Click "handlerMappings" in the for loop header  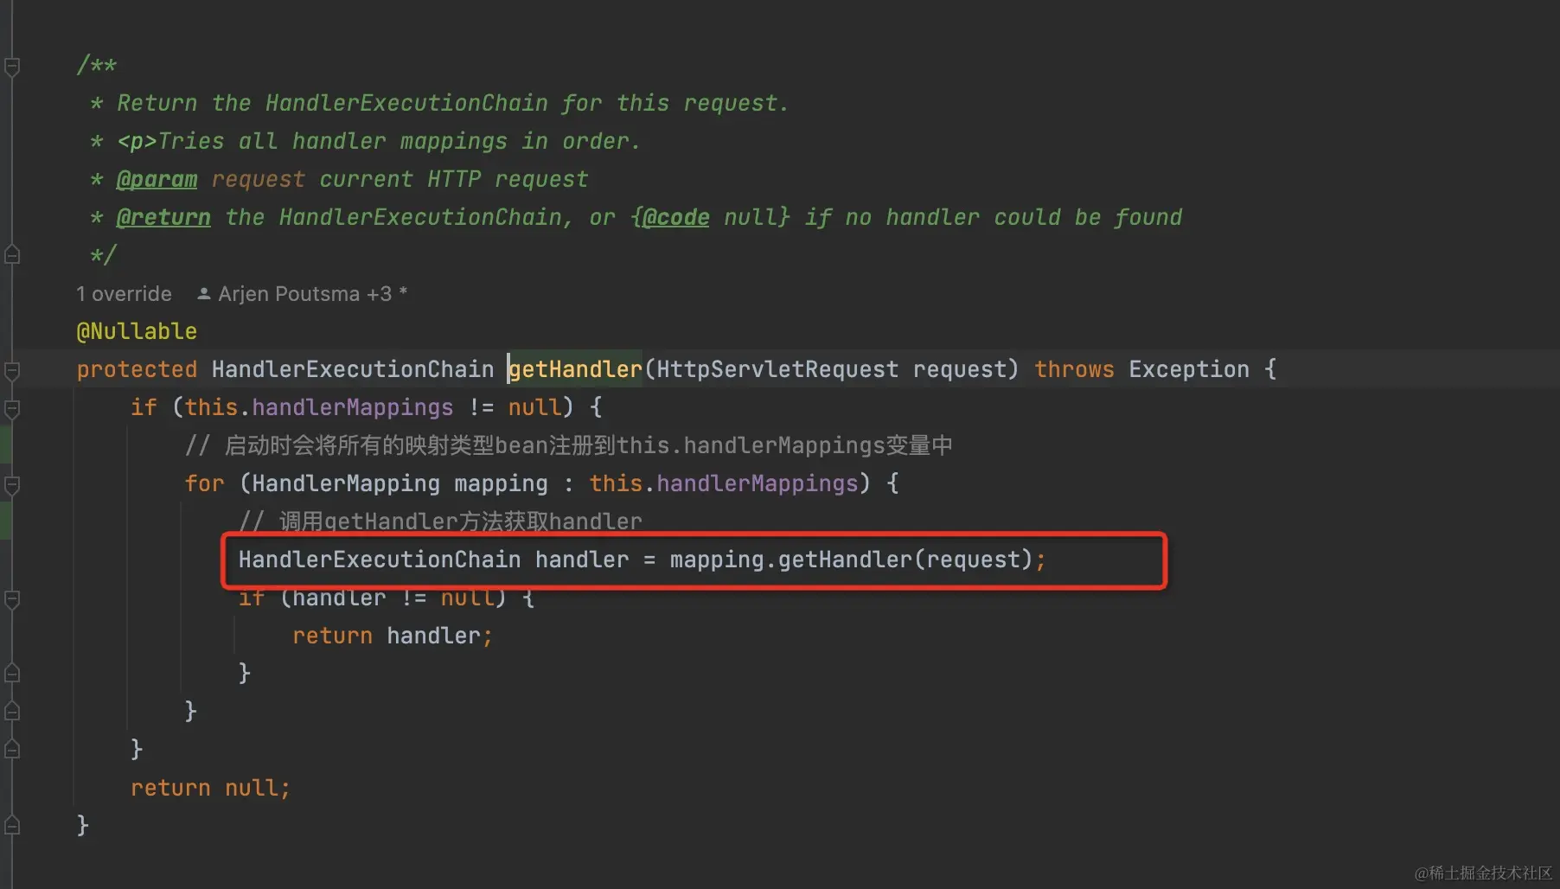point(758,483)
